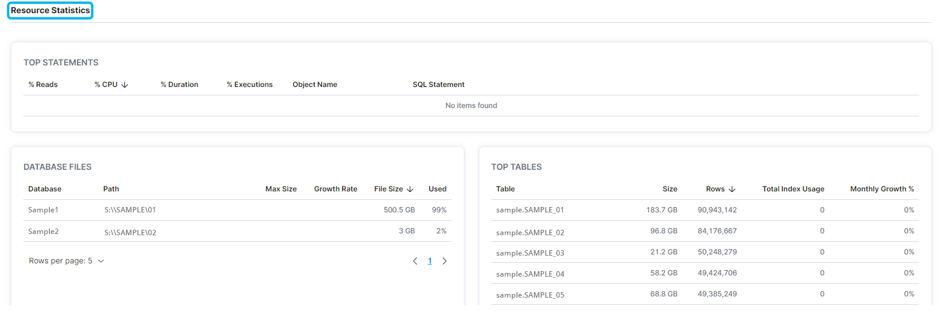Open the Rows per page dropdown

pyautogui.click(x=67, y=261)
